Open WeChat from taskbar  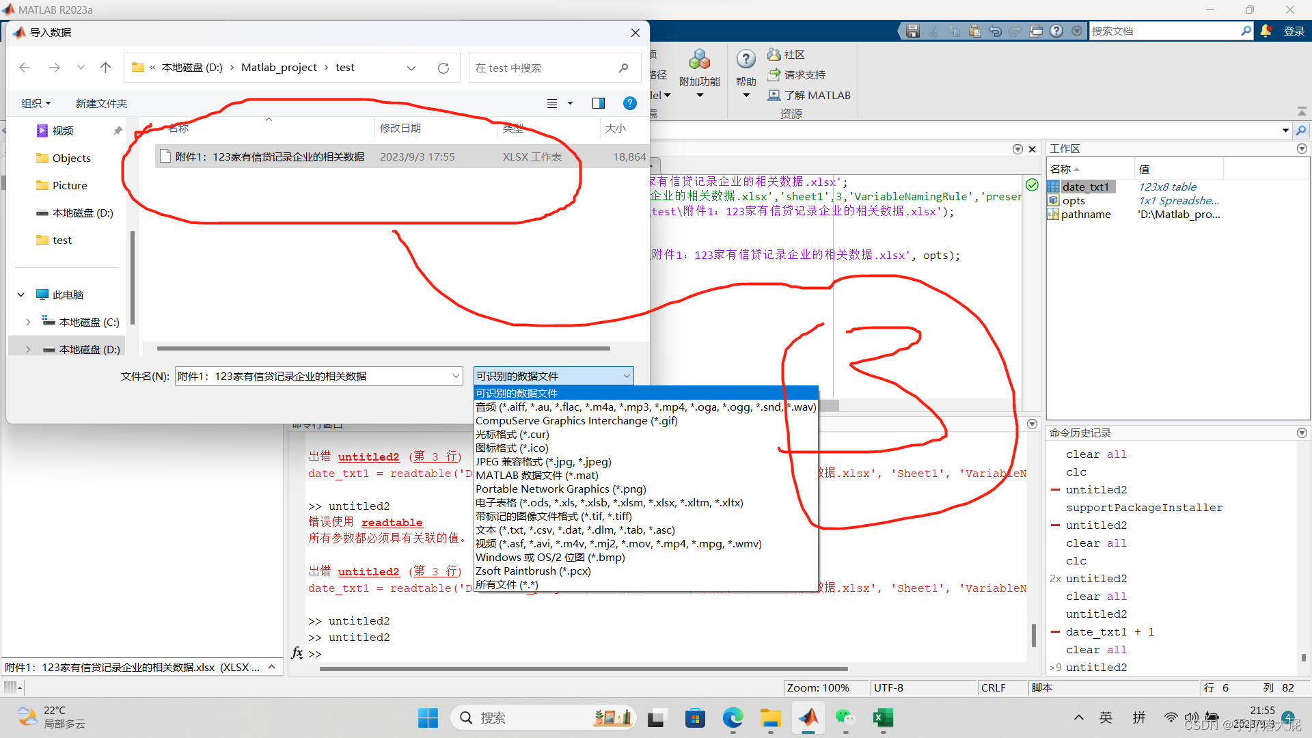[x=845, y=717]
